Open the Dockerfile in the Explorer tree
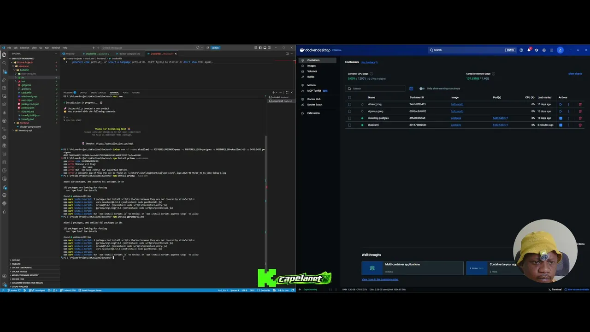 [x=26, y=93]
